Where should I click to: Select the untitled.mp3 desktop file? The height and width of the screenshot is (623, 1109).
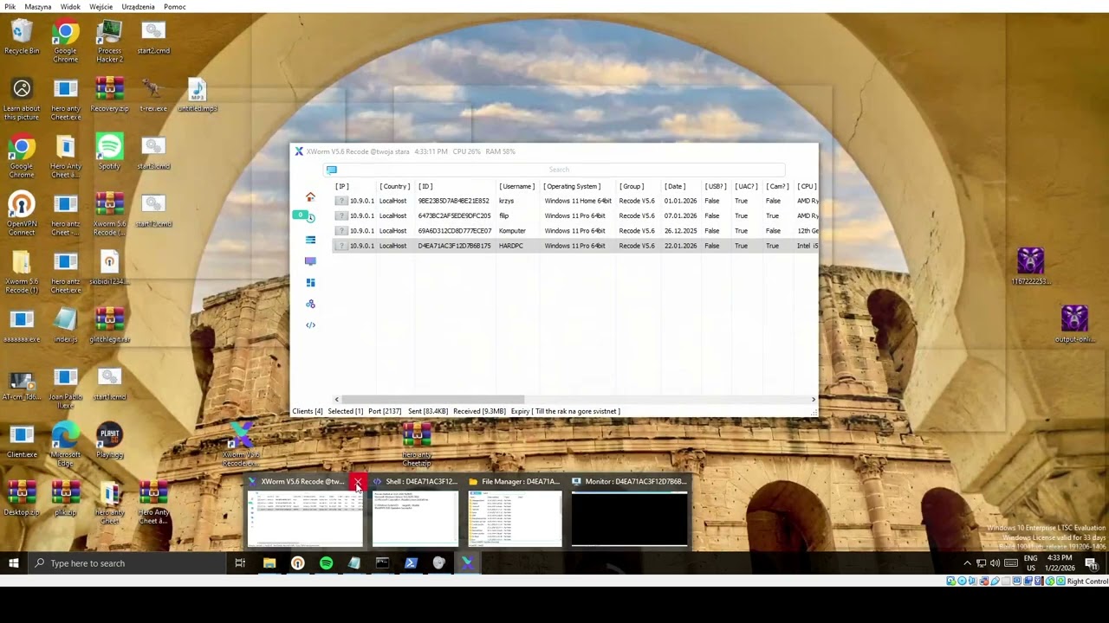click(x=197, y=94)
